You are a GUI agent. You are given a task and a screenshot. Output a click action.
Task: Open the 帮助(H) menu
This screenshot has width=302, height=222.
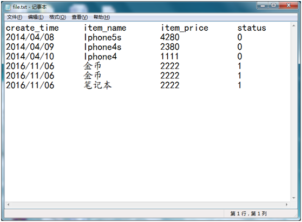[102, 17]
